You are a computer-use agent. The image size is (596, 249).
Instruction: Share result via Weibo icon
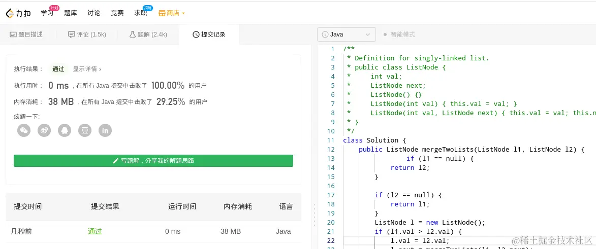click(44, 130)
